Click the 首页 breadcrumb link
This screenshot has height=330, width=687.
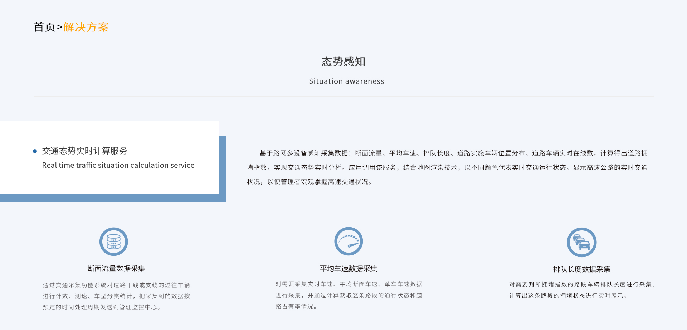tap(44, 27)
